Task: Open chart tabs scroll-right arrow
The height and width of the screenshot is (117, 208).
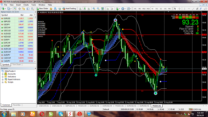Action: coord(206,106)
